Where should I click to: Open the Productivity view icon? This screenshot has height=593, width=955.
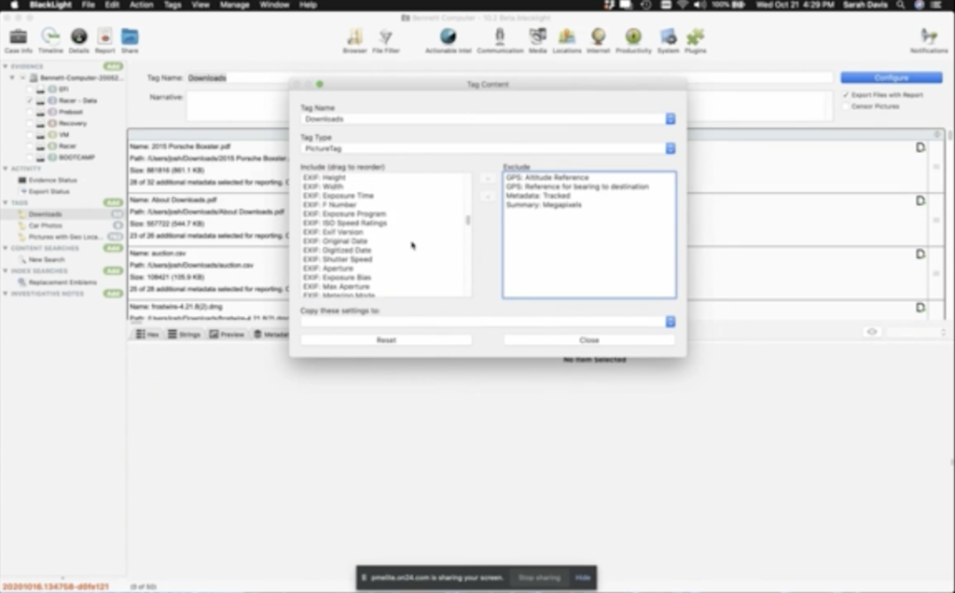point(633,37)
